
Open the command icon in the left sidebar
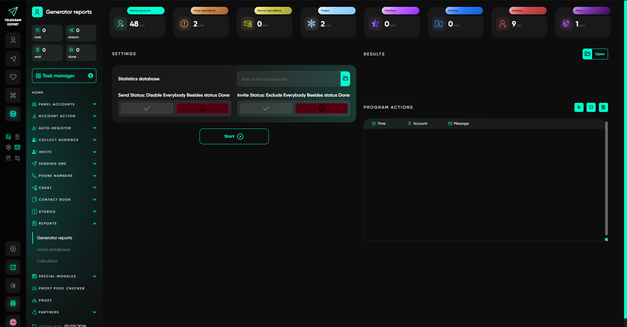click(x=13, y=95)
